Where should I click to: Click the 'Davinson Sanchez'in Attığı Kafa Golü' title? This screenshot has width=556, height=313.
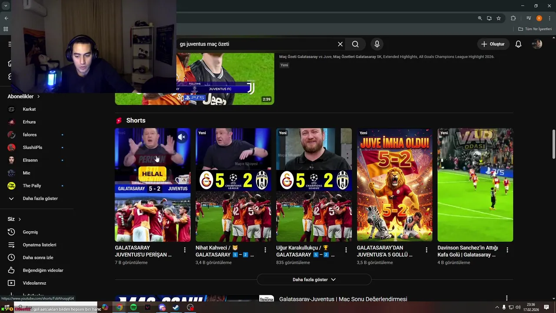(468, 251)
